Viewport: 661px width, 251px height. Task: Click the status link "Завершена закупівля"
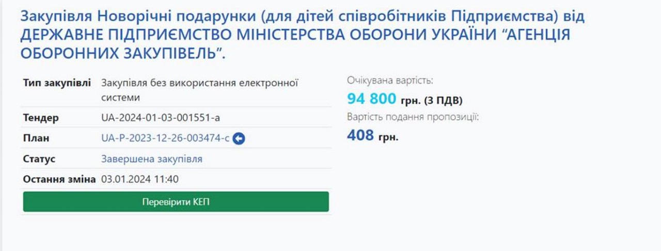pyautogui.click(x=152, y=159)
